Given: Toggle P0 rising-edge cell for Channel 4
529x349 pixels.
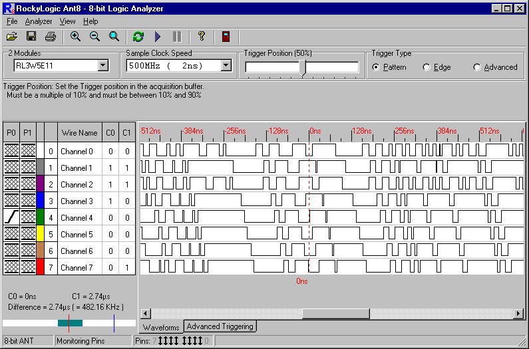Looking at the screenshot, I should (11, 217).
